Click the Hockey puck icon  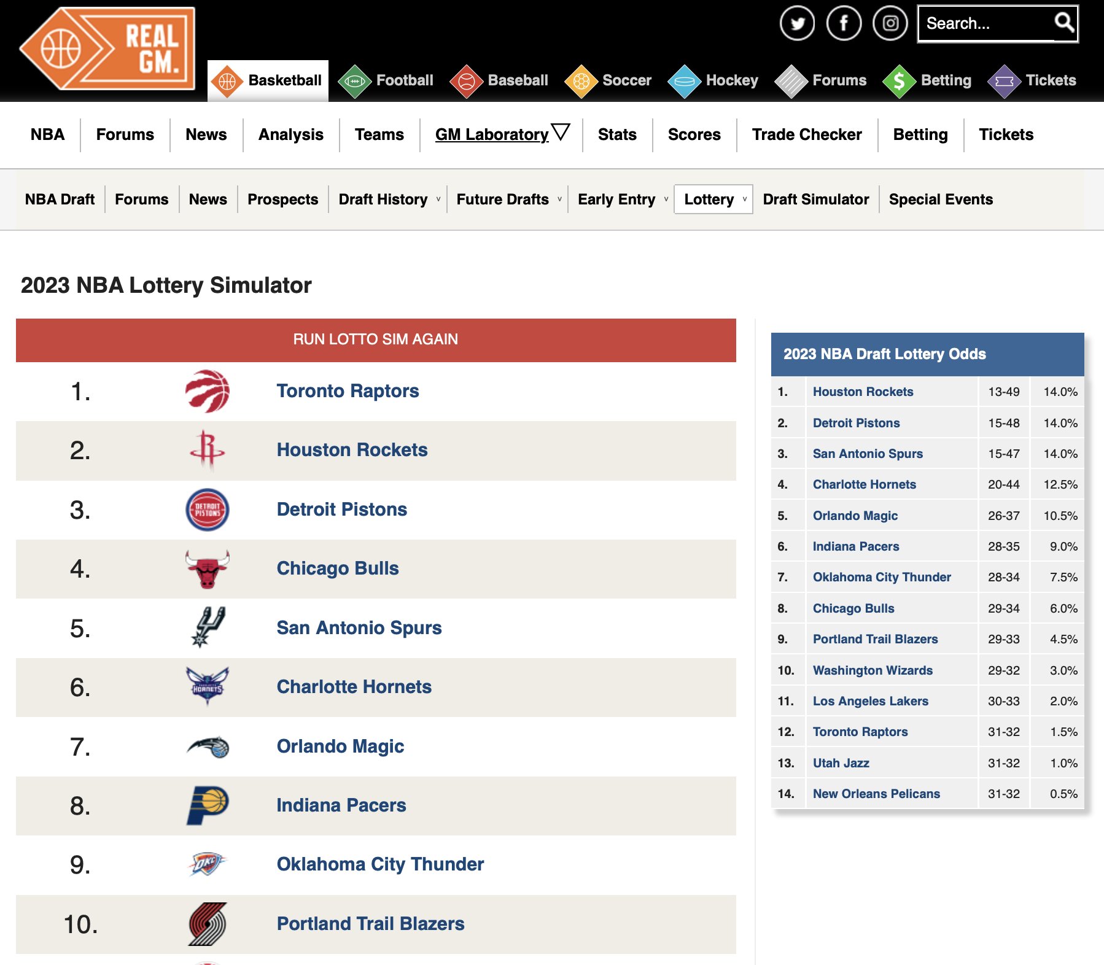tap(684, 81)
